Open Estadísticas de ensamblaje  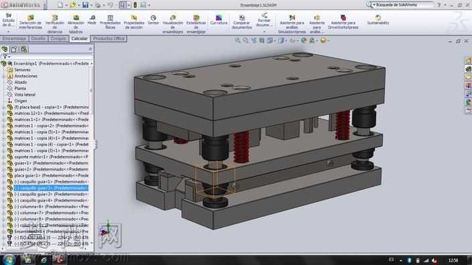pyautogui.click(x=196, y=23)
